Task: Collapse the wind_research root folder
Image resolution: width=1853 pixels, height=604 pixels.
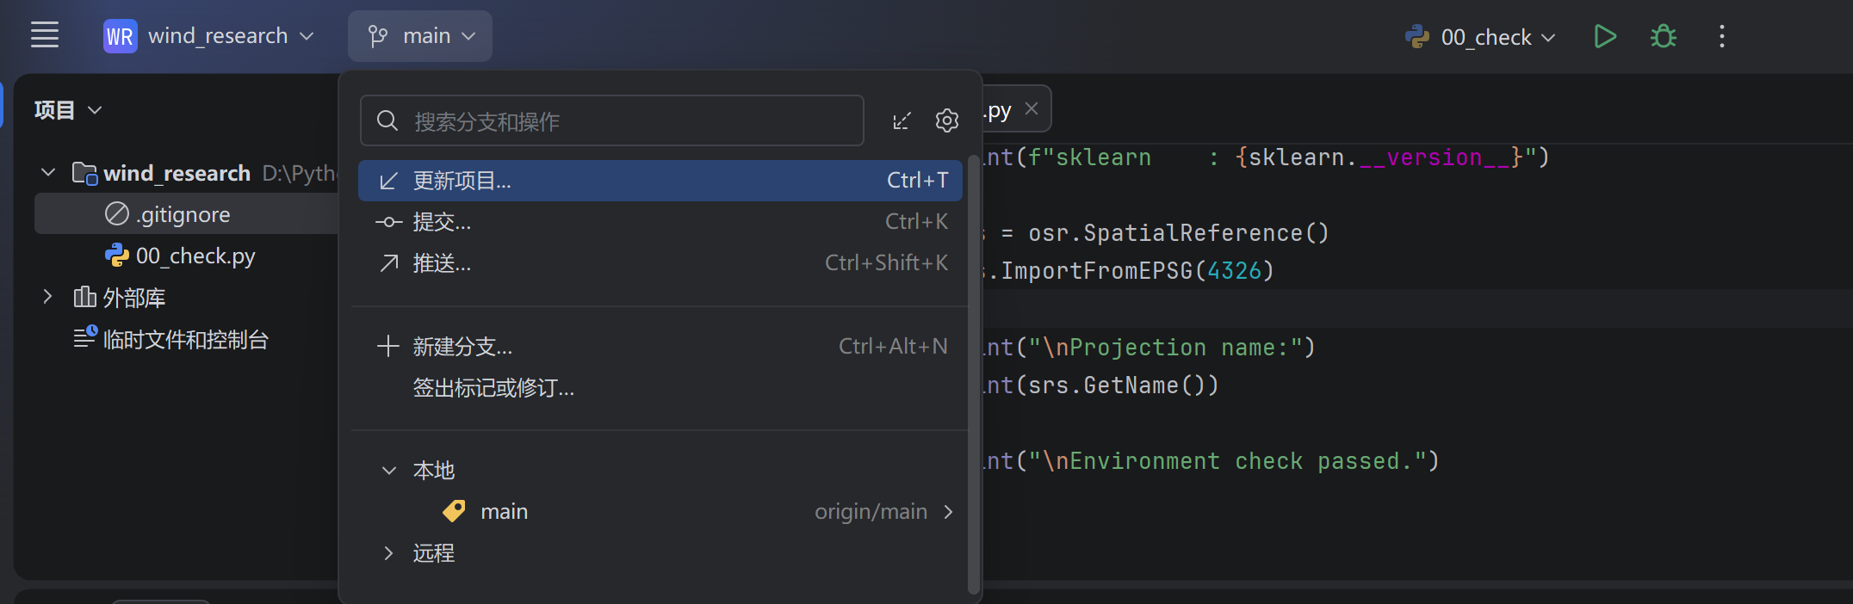Action: tap(48, 173)
